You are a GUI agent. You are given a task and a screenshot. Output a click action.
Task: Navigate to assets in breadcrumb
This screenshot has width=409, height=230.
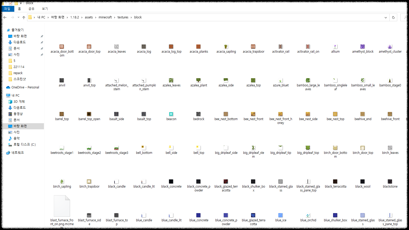[89, 17]
